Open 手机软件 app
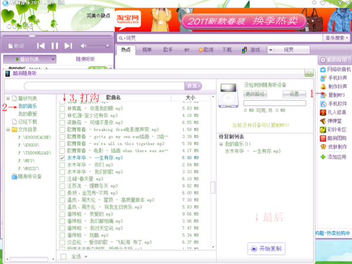Screen dimensions: 352x264 tap(334, 104)
